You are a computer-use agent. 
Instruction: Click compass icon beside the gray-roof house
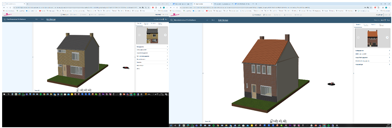click(x=126, y=68)
